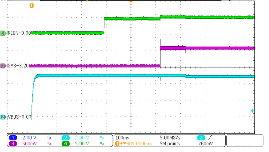Open the 100ms horizontal timebase setting

pyautogui.click(x=123, y=138)
